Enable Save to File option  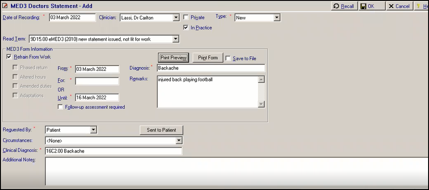tap(228, 58)
